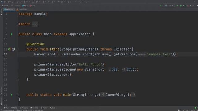Open the Problems tool window at the bottom
This screenshot has height=111, width=198.
24,108
